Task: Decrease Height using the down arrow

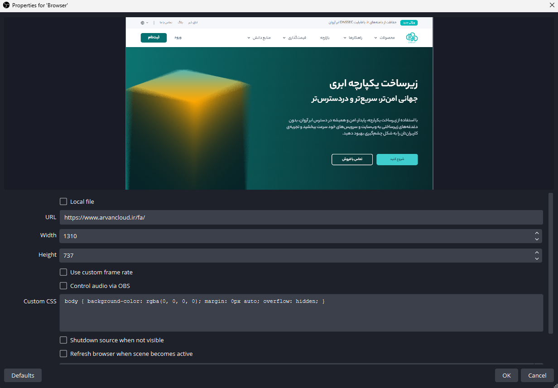Action: click(537, 259)
